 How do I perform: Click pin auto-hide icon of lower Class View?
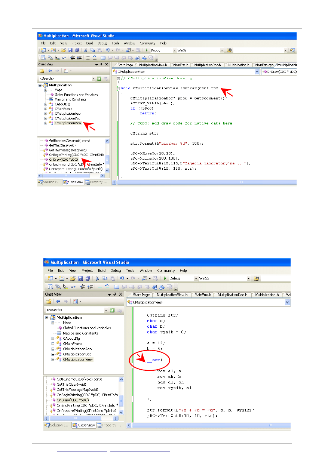coord(115,294)
